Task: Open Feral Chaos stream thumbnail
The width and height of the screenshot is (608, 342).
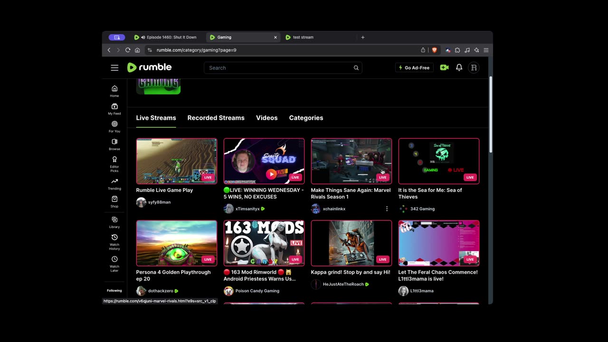Action: [x=439, y=243]
